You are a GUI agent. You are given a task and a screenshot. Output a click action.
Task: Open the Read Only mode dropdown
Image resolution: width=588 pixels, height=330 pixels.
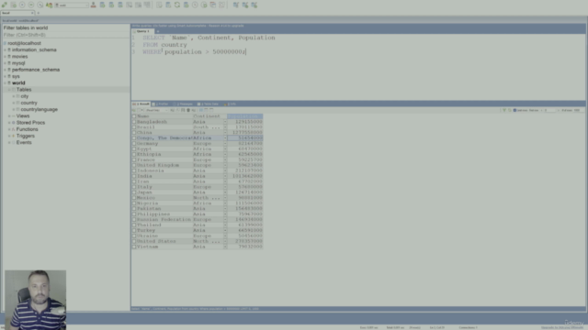pos(156,110)
